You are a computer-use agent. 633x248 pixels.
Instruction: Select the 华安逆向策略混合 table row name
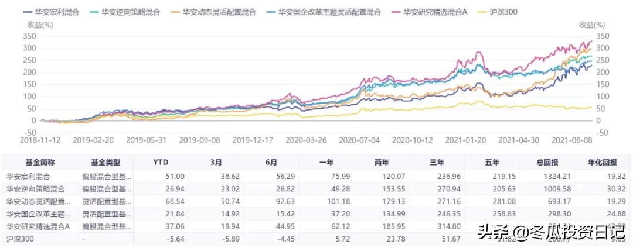point(36,188)
